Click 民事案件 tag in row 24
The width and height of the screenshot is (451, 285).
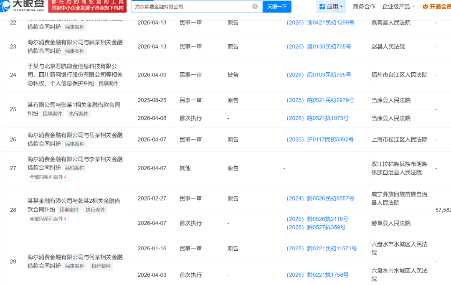coord(108,84)
